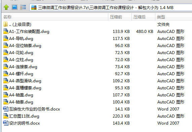The image size is (192, 132).
Task: Open the .. (上级目录) folder icon
Action: (5, 24)
